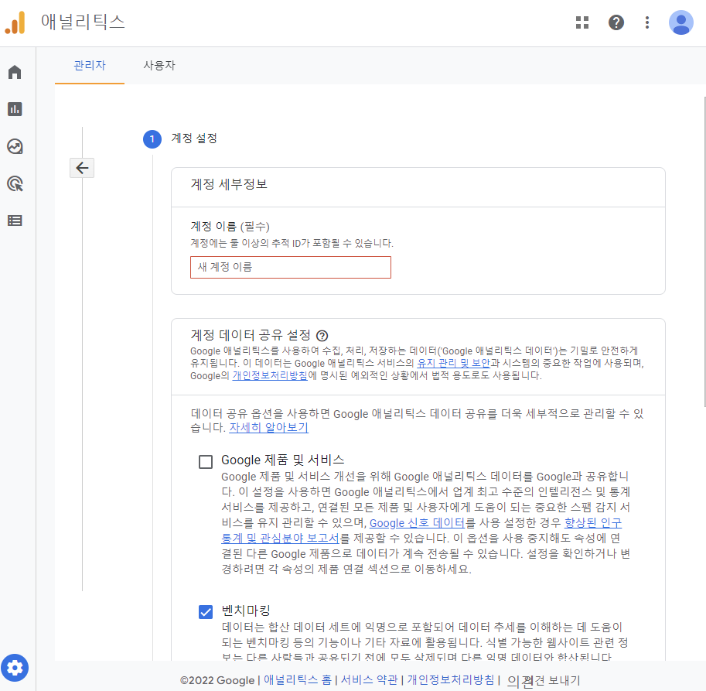Go to Home in the sidebar
The image size is (706, 691).
point(15,72)
